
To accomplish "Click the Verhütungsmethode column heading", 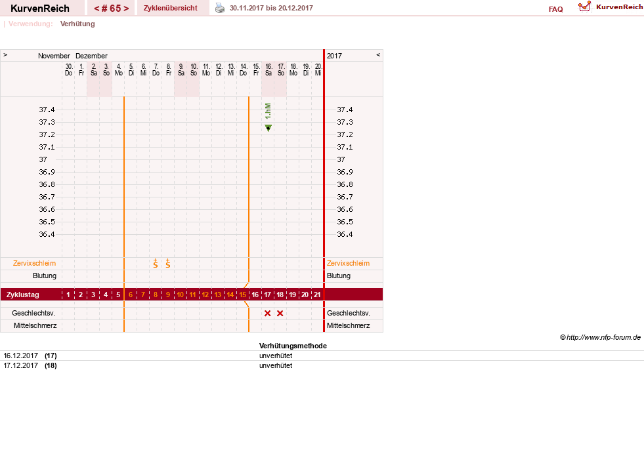I will click(293, 346).
